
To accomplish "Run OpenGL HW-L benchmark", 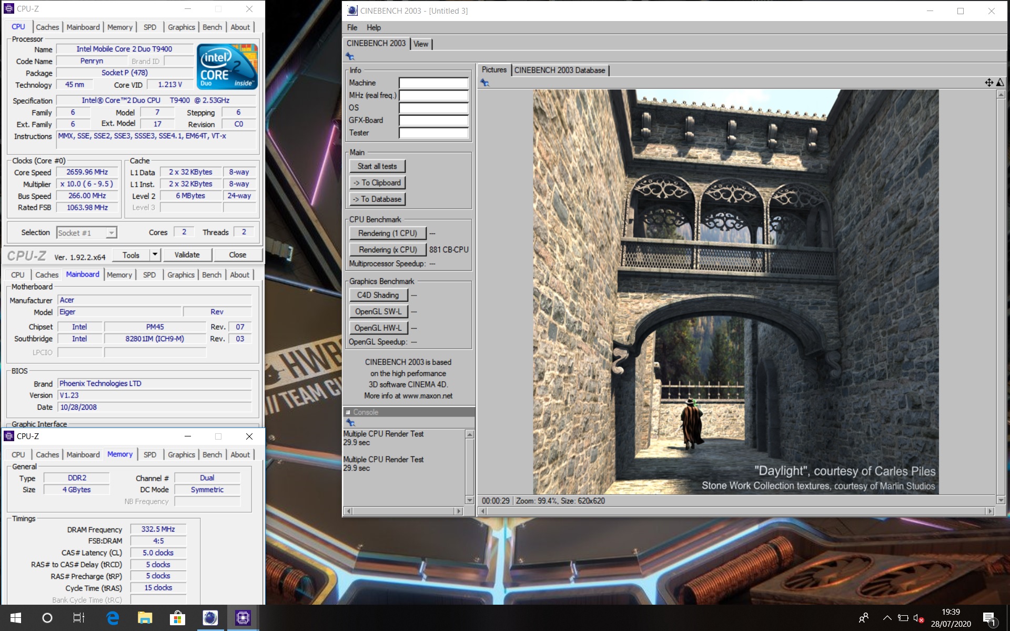I will pyautogui.click(x=378, y=328).
